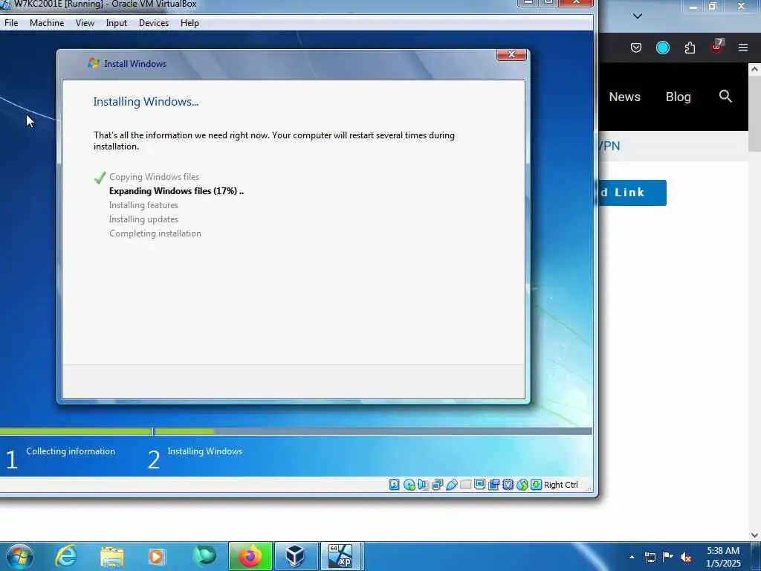Click the audio indicator in VirtualBox status bar
The image size is (761, 571).
point(423,485)
